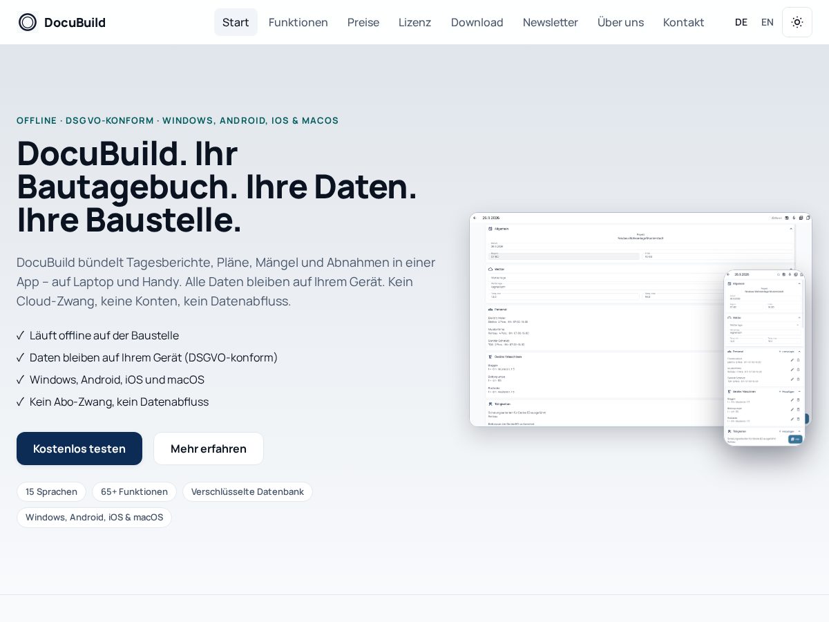Click the OFFLINE · DSGVO-KONFORM tagline
The height and width of the screenshot is (622, 829).
coord(178,120)
